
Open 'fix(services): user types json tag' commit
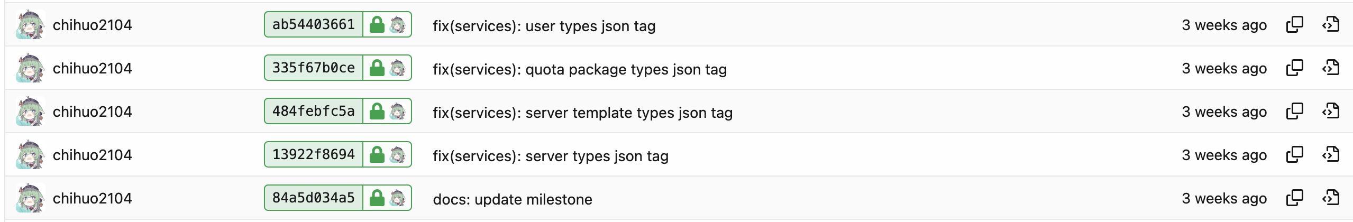pyautogui.click(x=544, y=26)
